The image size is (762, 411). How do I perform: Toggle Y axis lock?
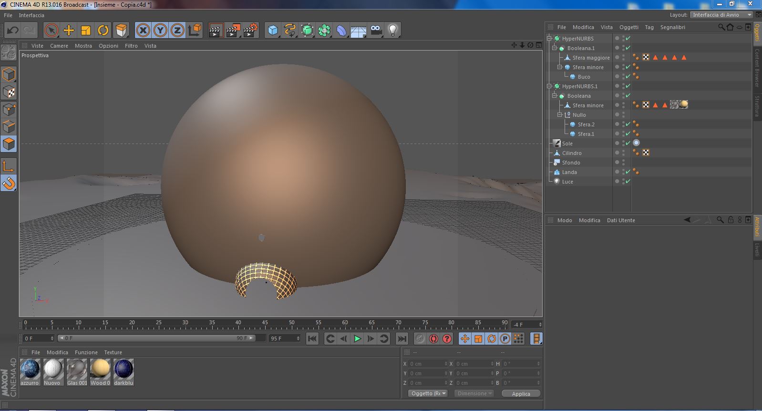(160, 31)
